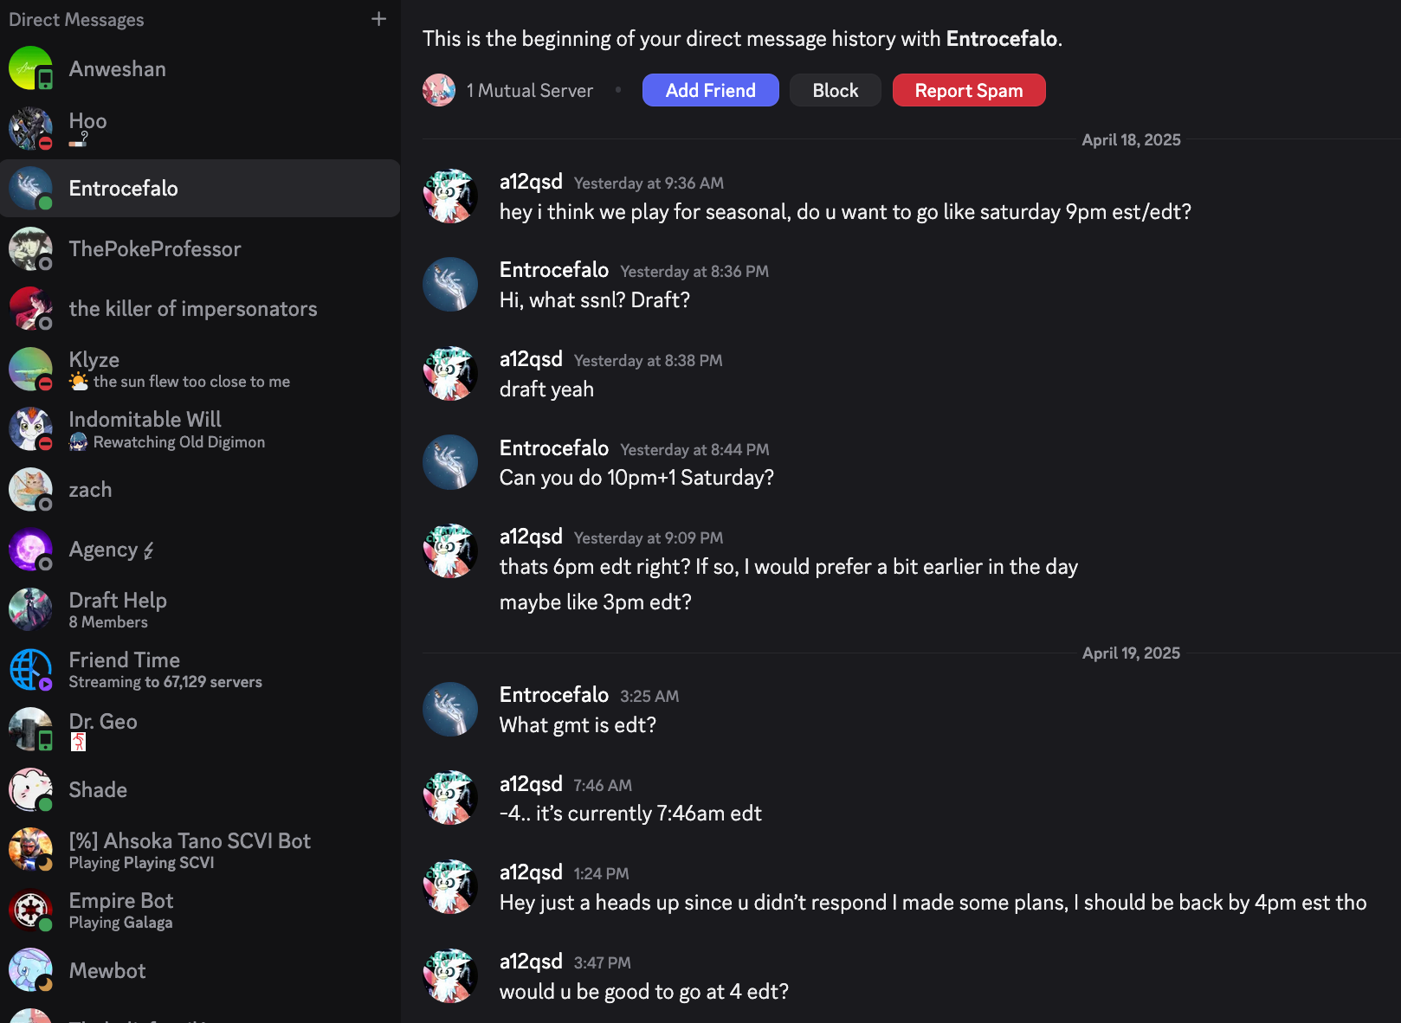The width and height of the screenshot is (1401, 1023).
Task: Click Hoo's profile avatar
Action: click(30, 128)
